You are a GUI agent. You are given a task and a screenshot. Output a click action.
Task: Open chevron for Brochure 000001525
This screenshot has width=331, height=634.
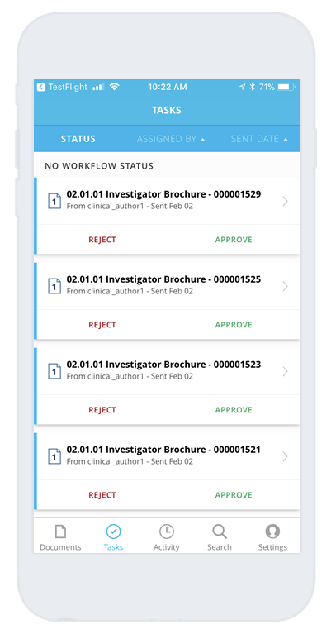(286, 286)
